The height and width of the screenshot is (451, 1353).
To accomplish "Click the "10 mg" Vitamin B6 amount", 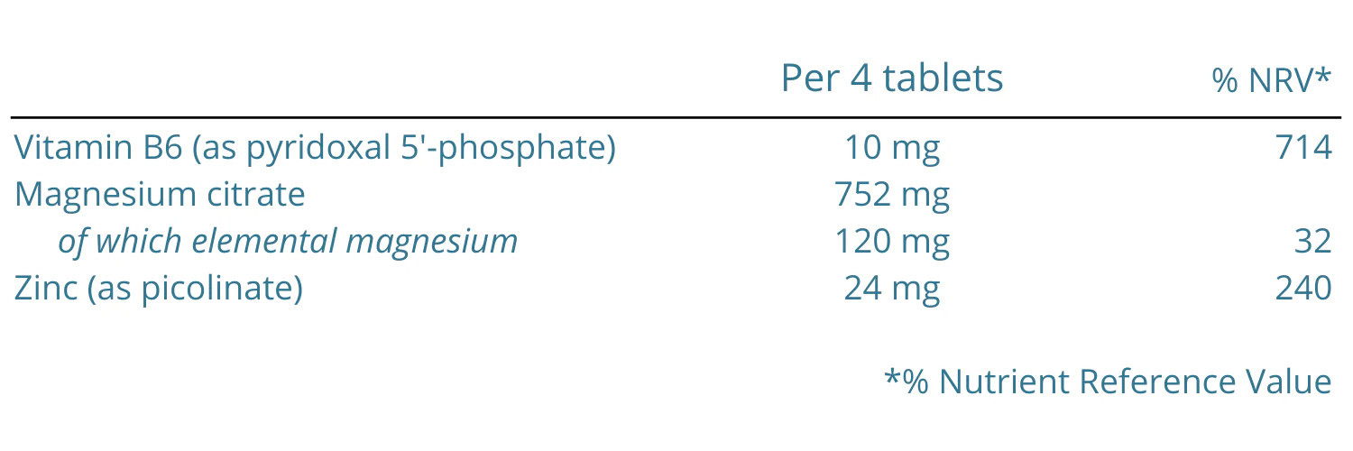I will [891, 147].
